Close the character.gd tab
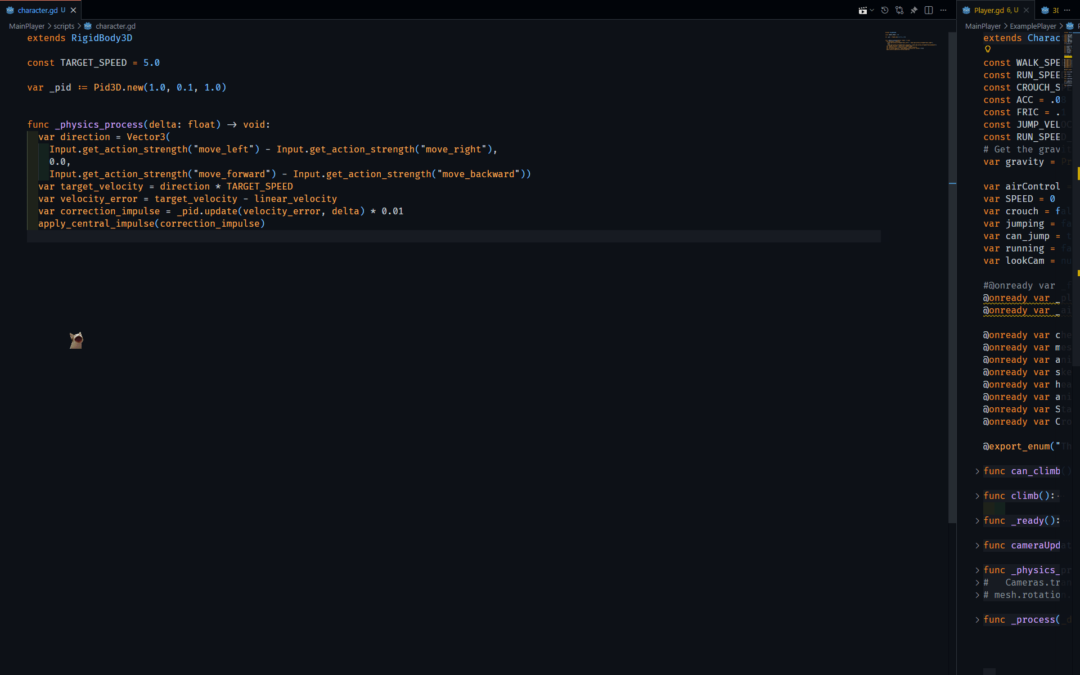 tap(73, 10)
